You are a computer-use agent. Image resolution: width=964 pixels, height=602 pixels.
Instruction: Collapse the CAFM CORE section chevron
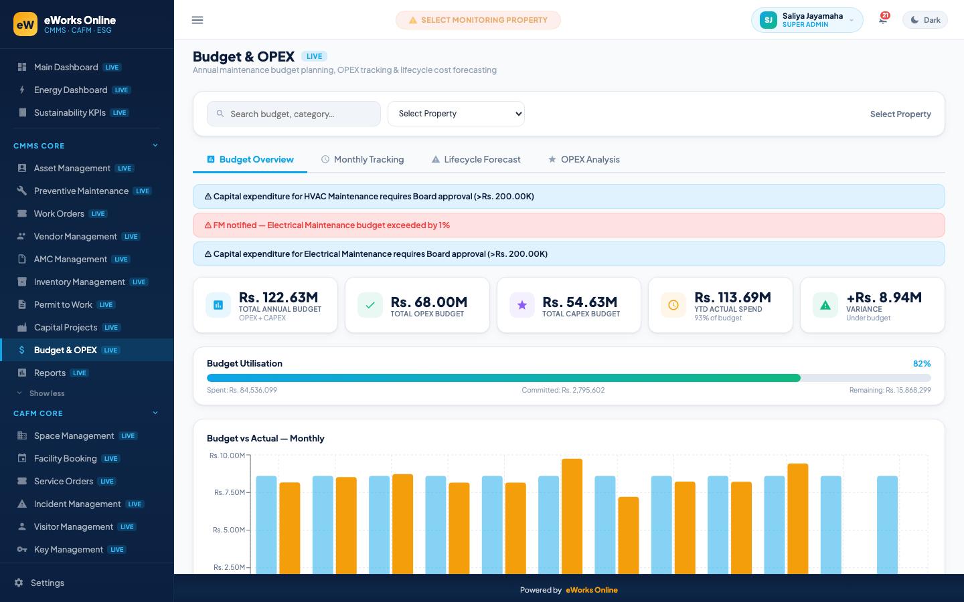pyautogui.click(x=155, y=413)
